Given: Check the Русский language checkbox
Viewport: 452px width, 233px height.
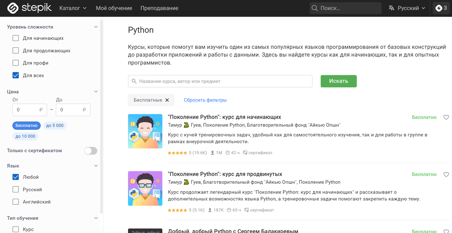Looking at the screenshot, I should pyautogui.click(x=15, y=189).
